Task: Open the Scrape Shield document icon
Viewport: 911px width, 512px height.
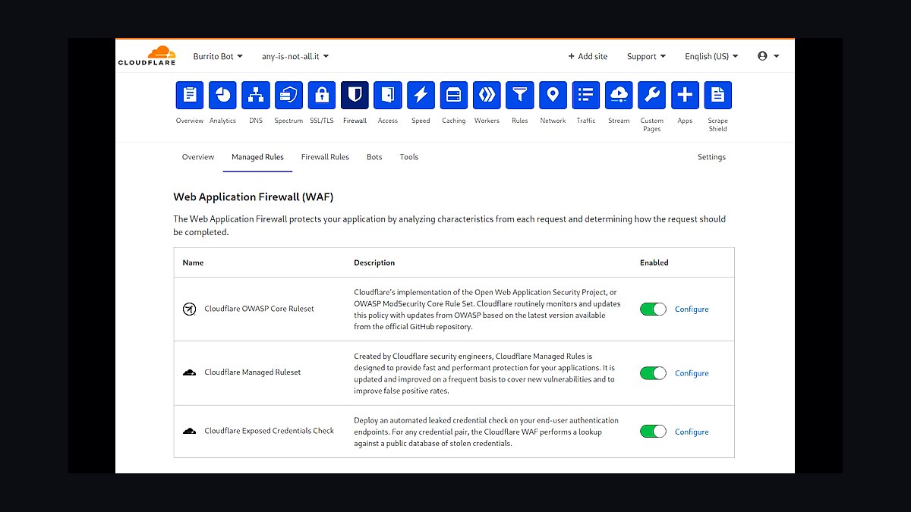Action: tap(718, 96)
